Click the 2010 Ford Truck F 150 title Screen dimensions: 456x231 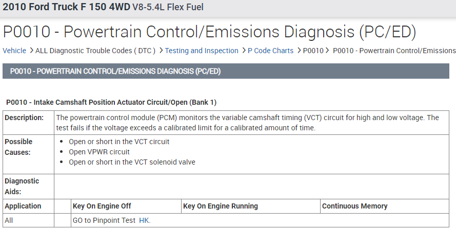click(66, 8)
